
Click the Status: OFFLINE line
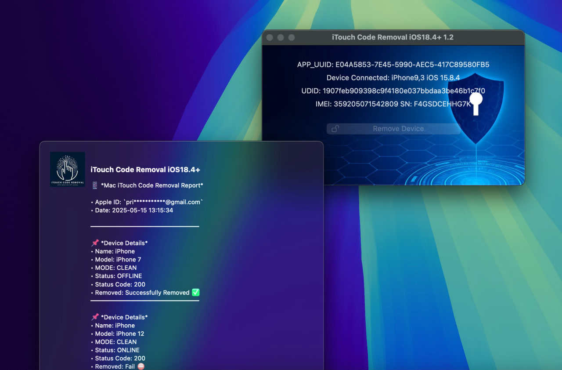[116, 276]
